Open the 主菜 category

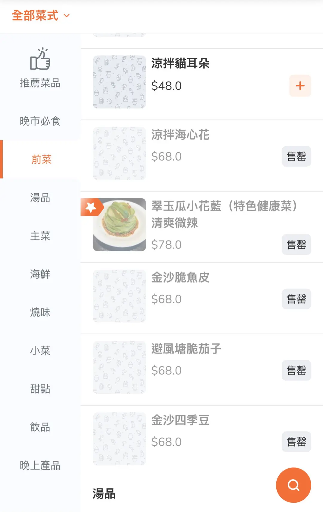pyautogui.click(x=40, y=236)
